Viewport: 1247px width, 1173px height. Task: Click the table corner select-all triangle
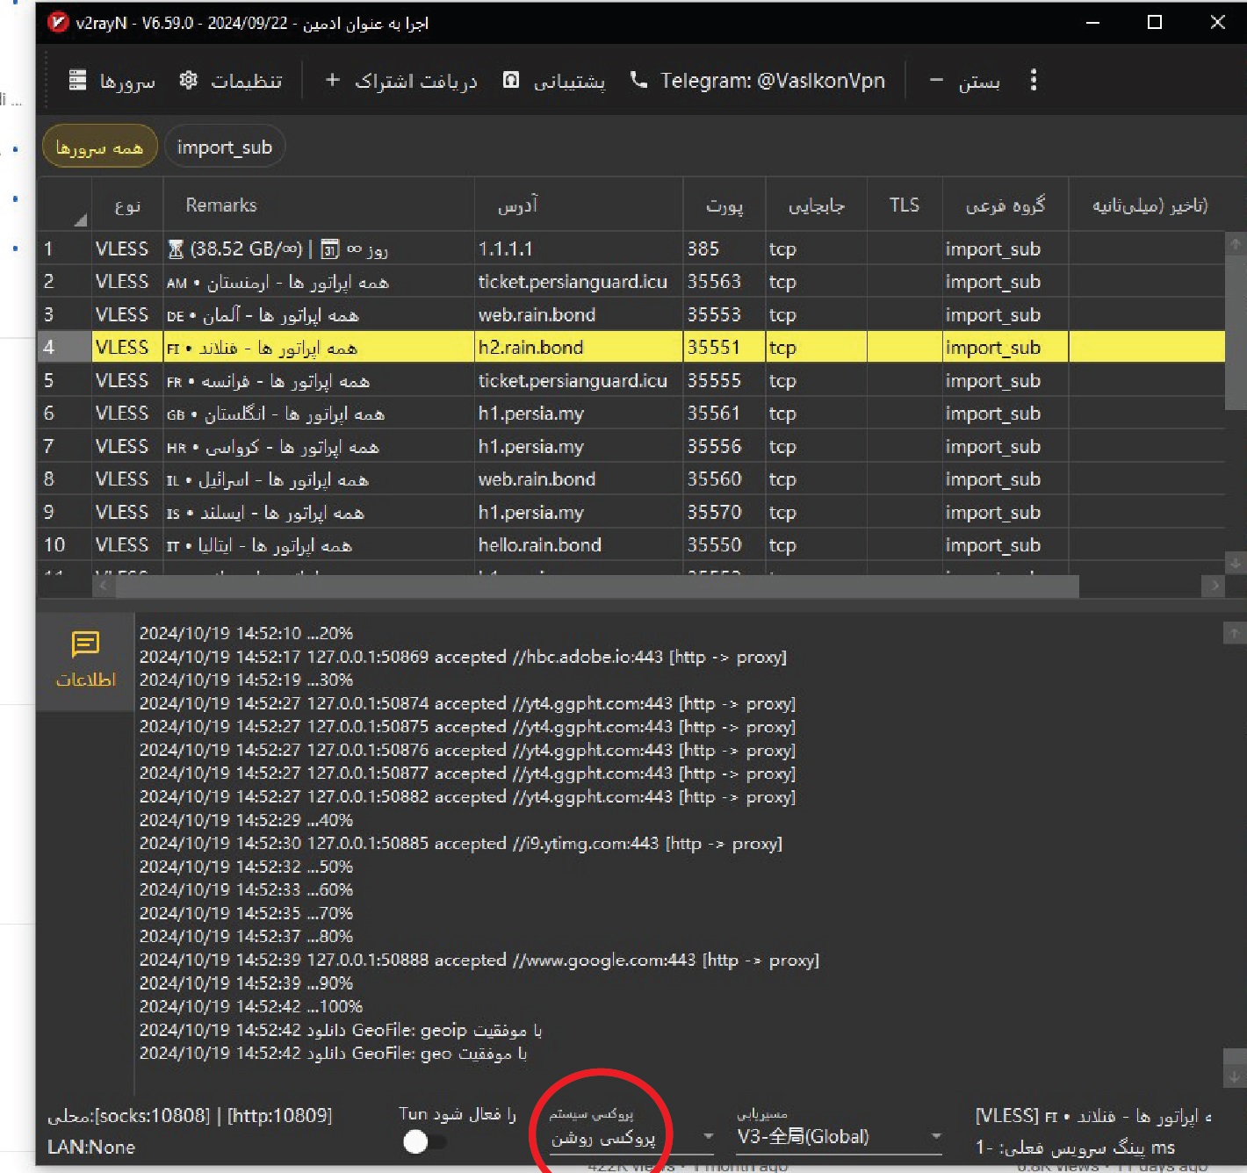(80, 219)
